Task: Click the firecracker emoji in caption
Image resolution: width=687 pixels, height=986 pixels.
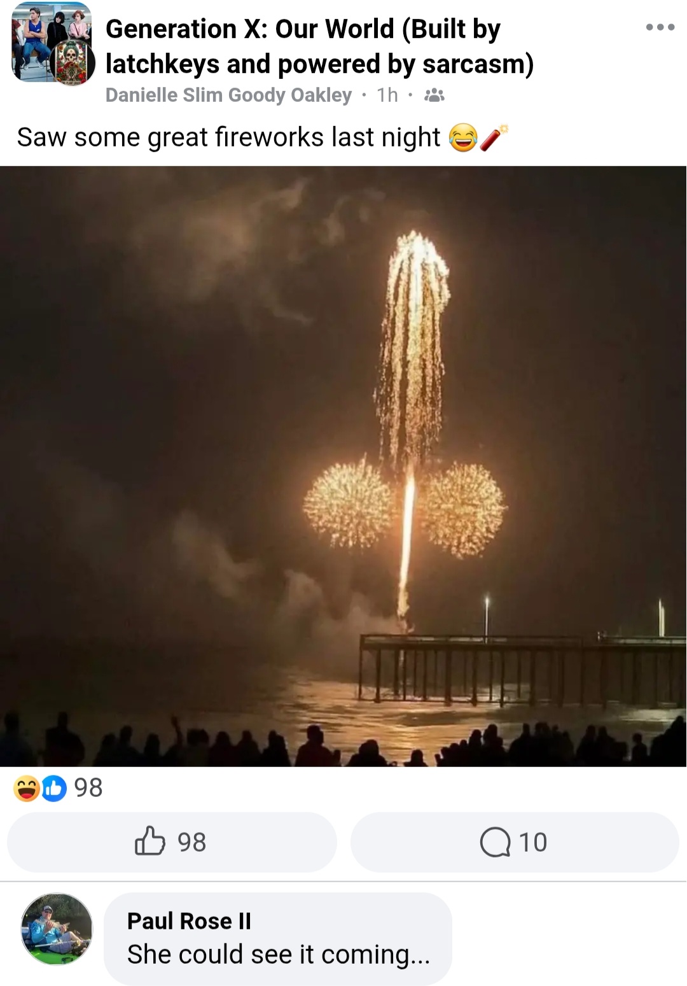Action: tap(494, 137)
